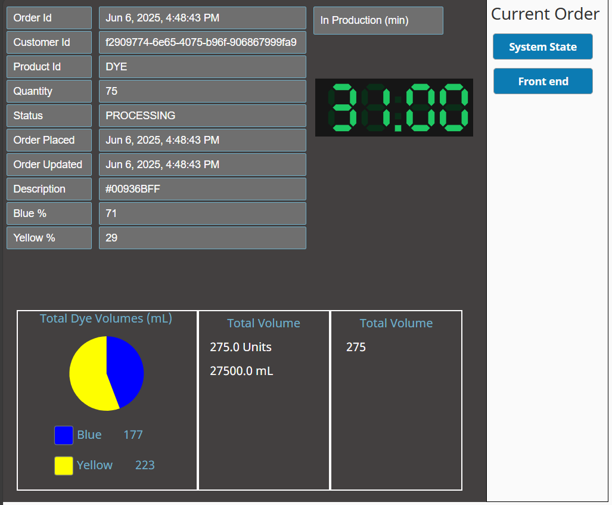Screen dimensions: 612x505
Task: Click the Order Placed timestamp field
Action: [202, 140]
